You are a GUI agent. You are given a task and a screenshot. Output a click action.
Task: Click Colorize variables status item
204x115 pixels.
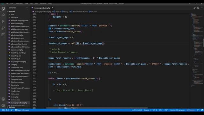[x=177, y=110]
